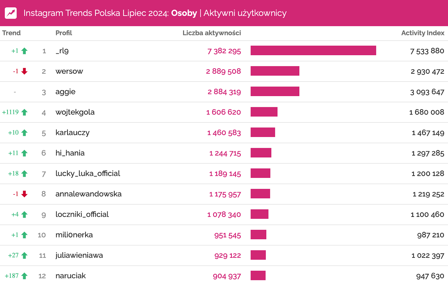Click red down arrow beside wersow
The width and height of the screenshot is (448, 284).
25,71
